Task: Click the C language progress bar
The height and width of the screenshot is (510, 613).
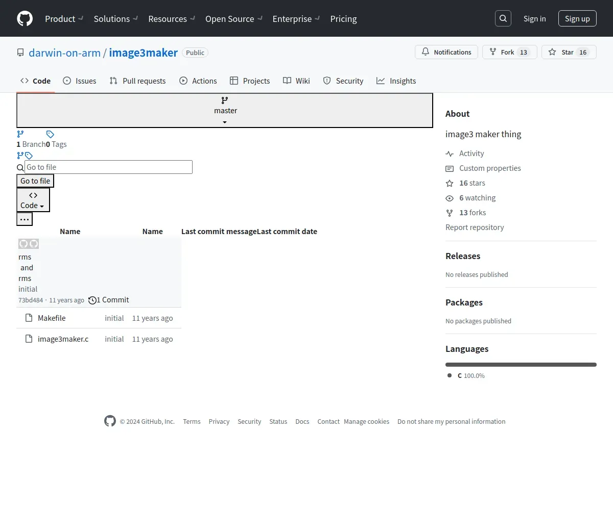Action: (x=521, y=365)
